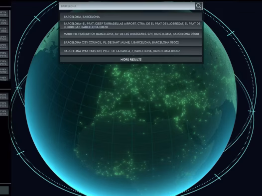Select the third coordinate entry in left list

coord(4,30)
